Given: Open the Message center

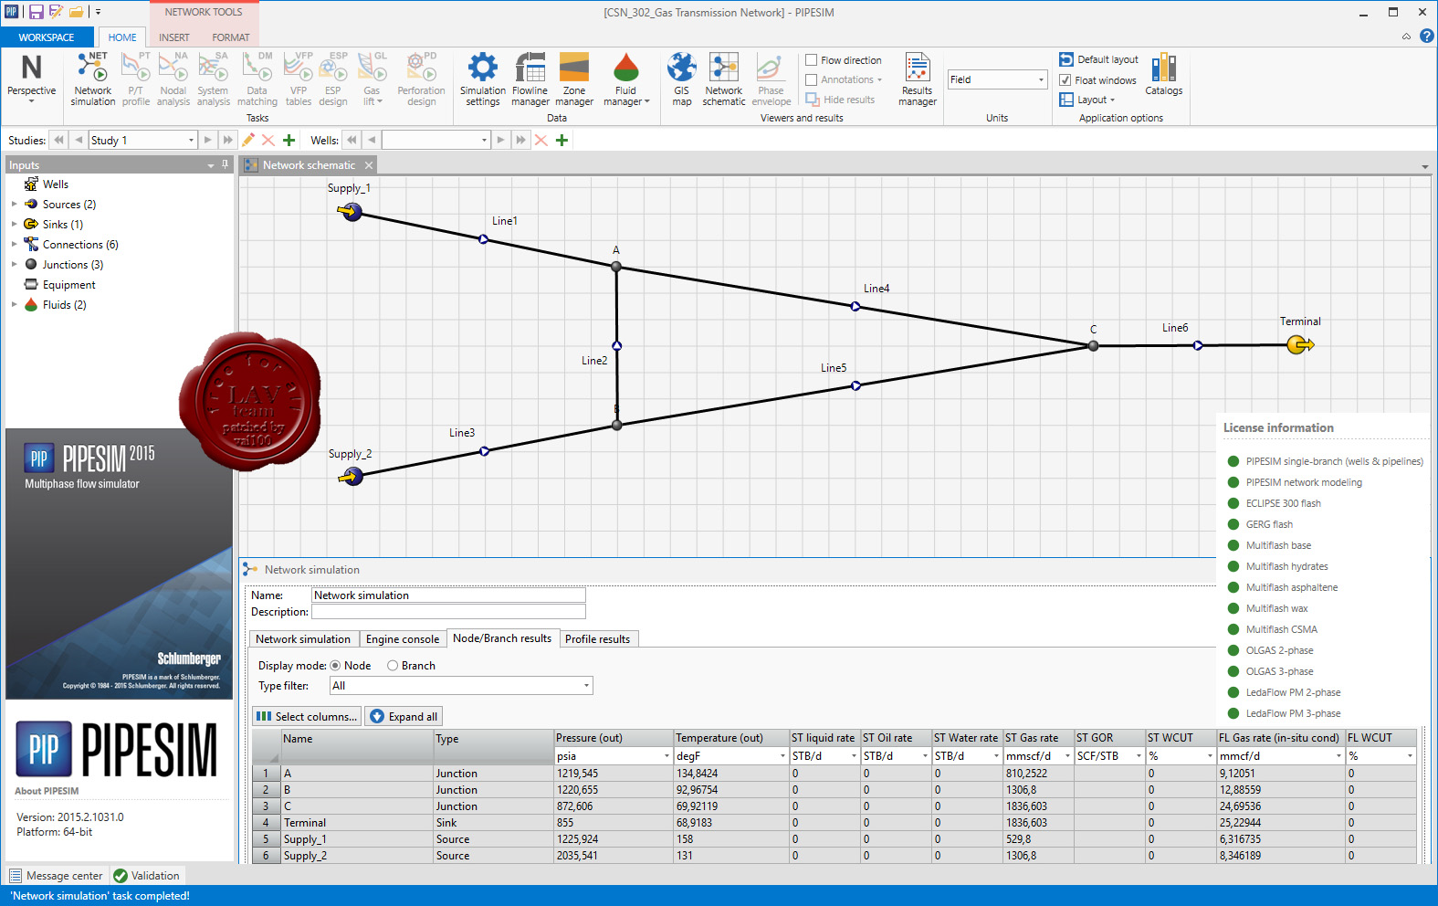Looking at the screenshot, I should pos(57,876).
